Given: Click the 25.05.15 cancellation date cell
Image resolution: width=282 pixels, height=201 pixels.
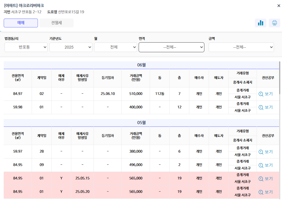Looking at the screenshot, I should [82, 178].
